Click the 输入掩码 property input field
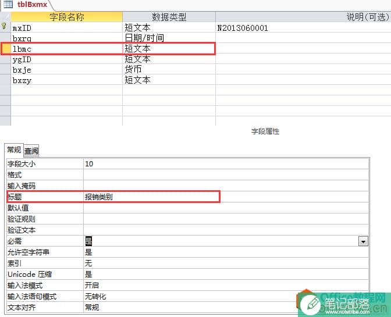This screenshot has height=317, width=391. (x=226, y=186)
